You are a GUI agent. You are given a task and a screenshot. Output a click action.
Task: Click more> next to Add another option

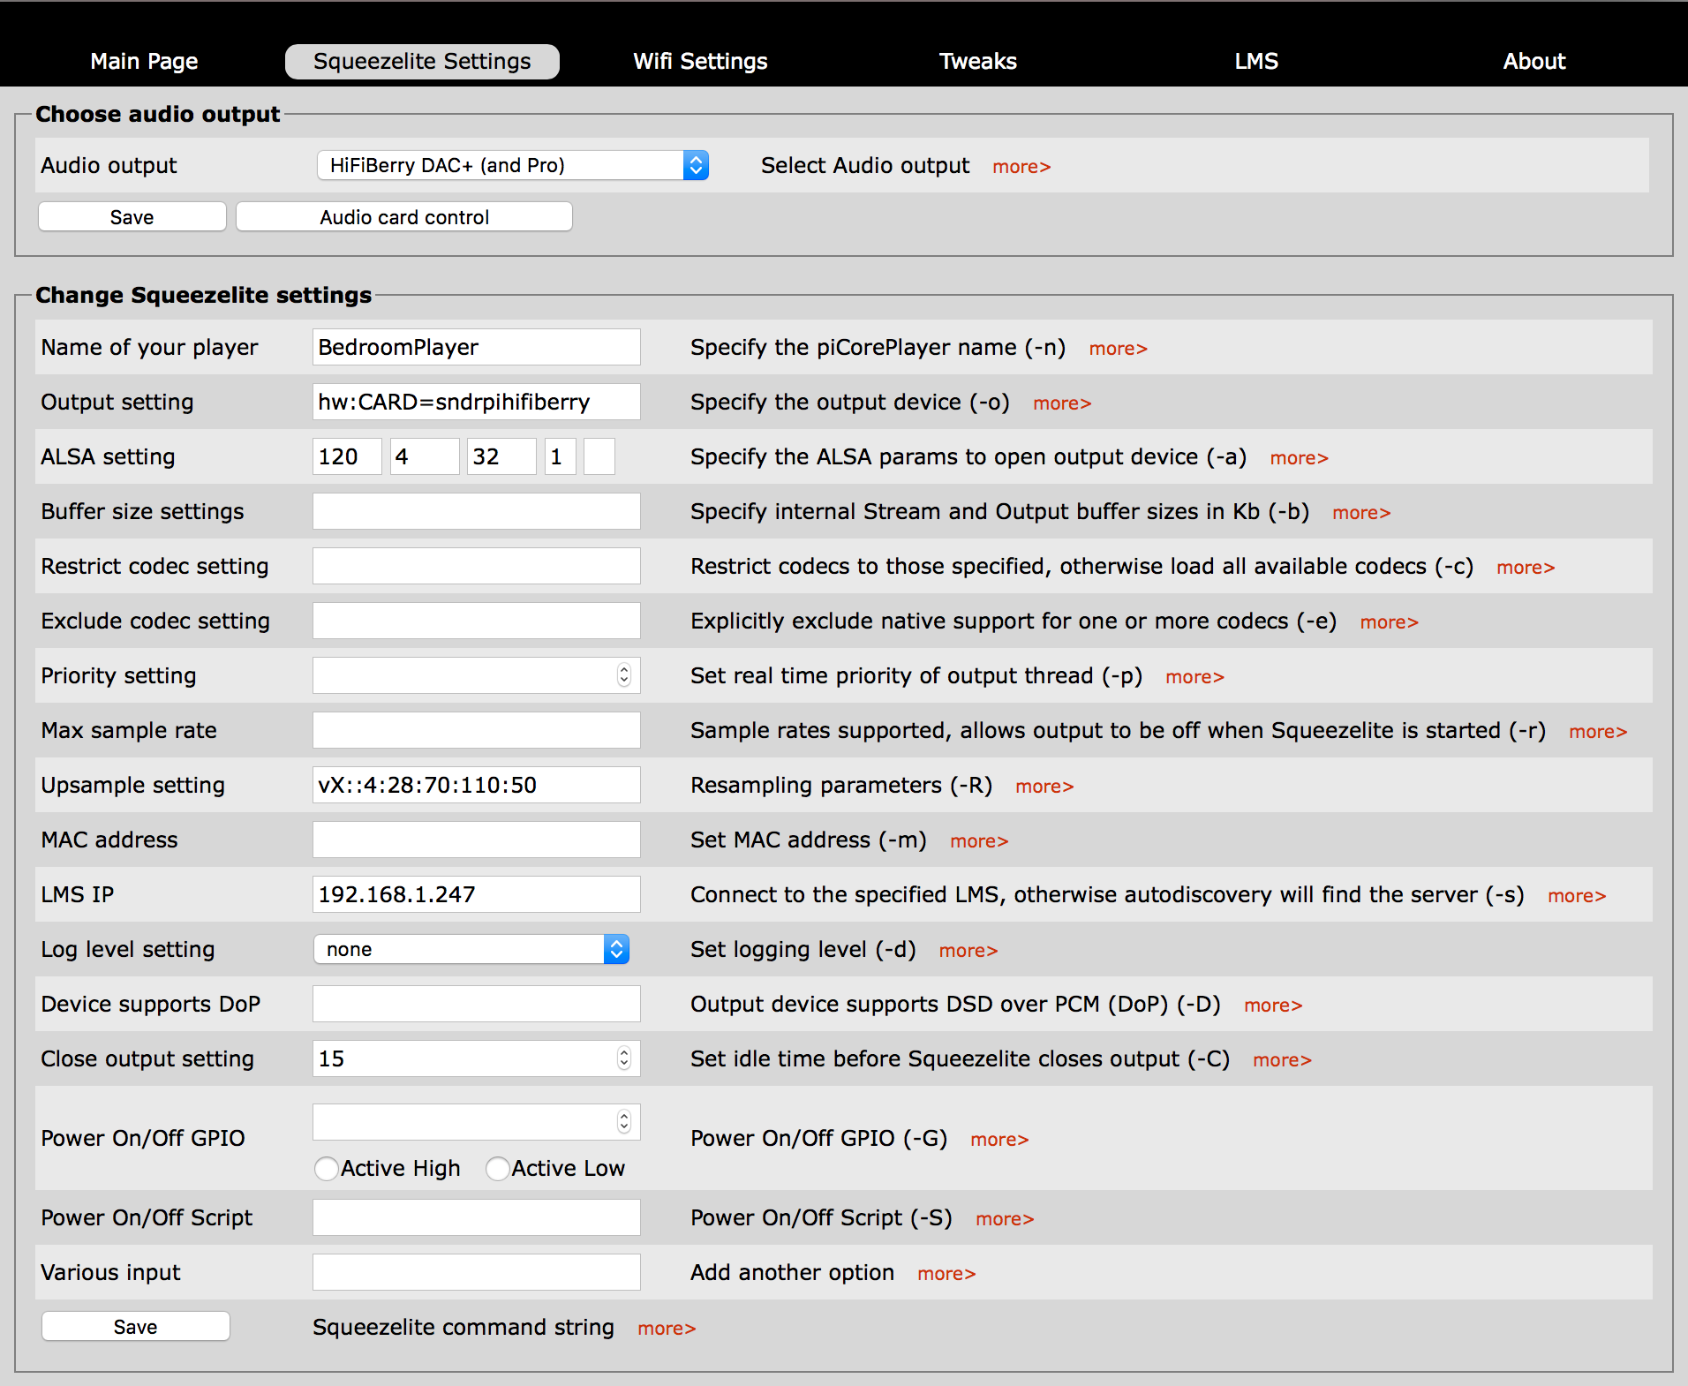click(x=946, y=1274)
